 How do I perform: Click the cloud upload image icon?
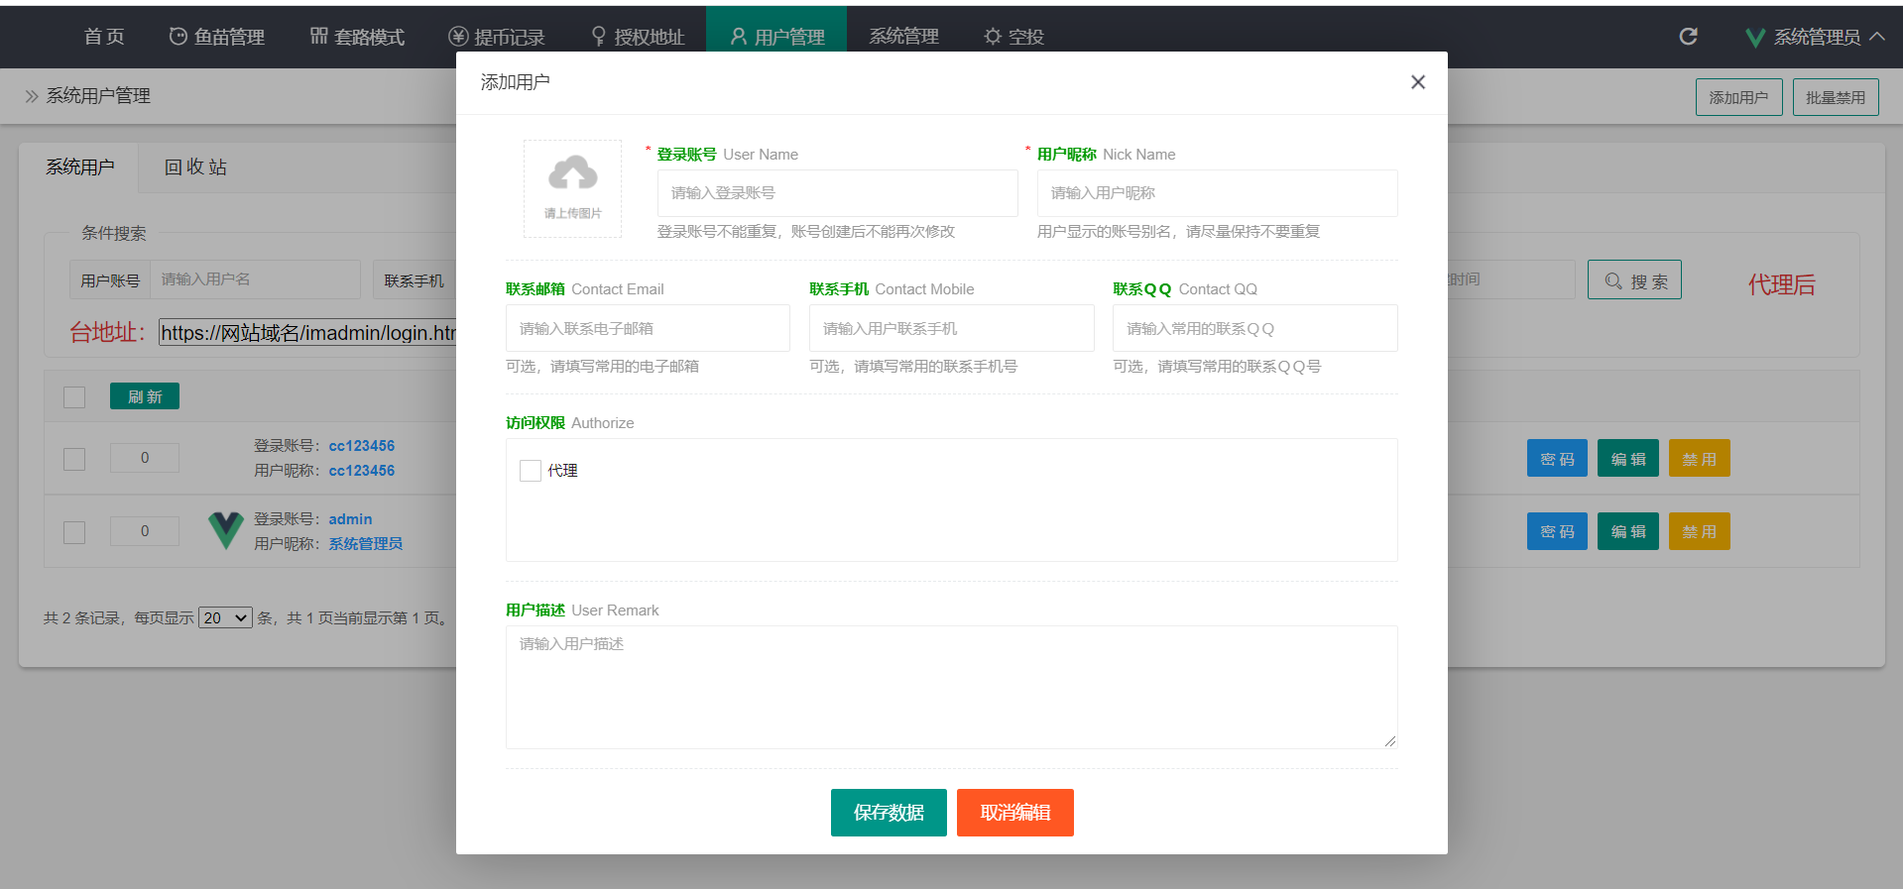(573, 173)
